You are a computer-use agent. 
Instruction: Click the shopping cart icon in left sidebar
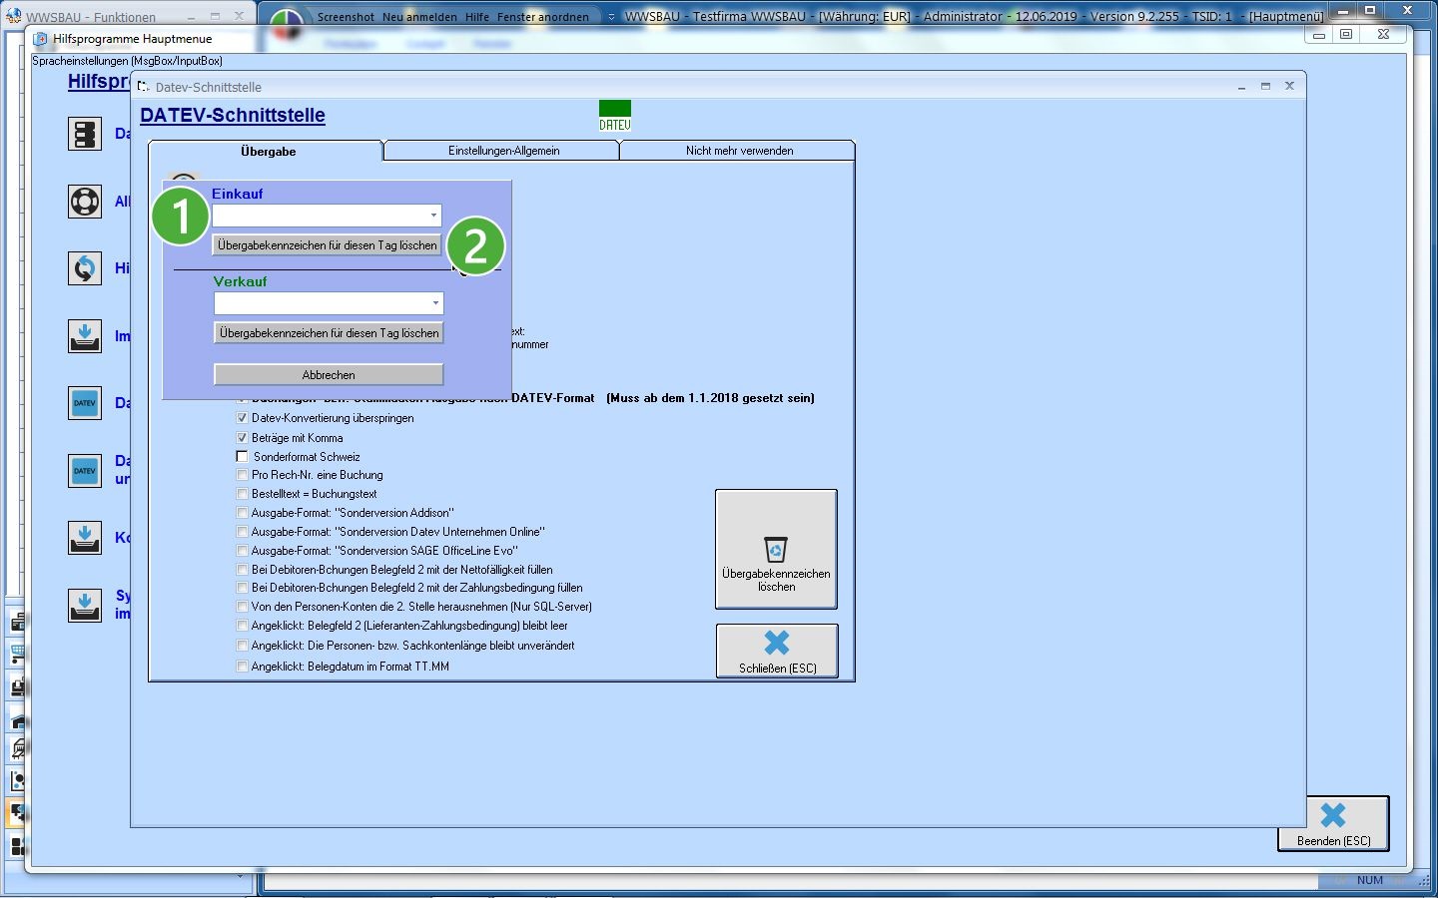coord(17,655)
